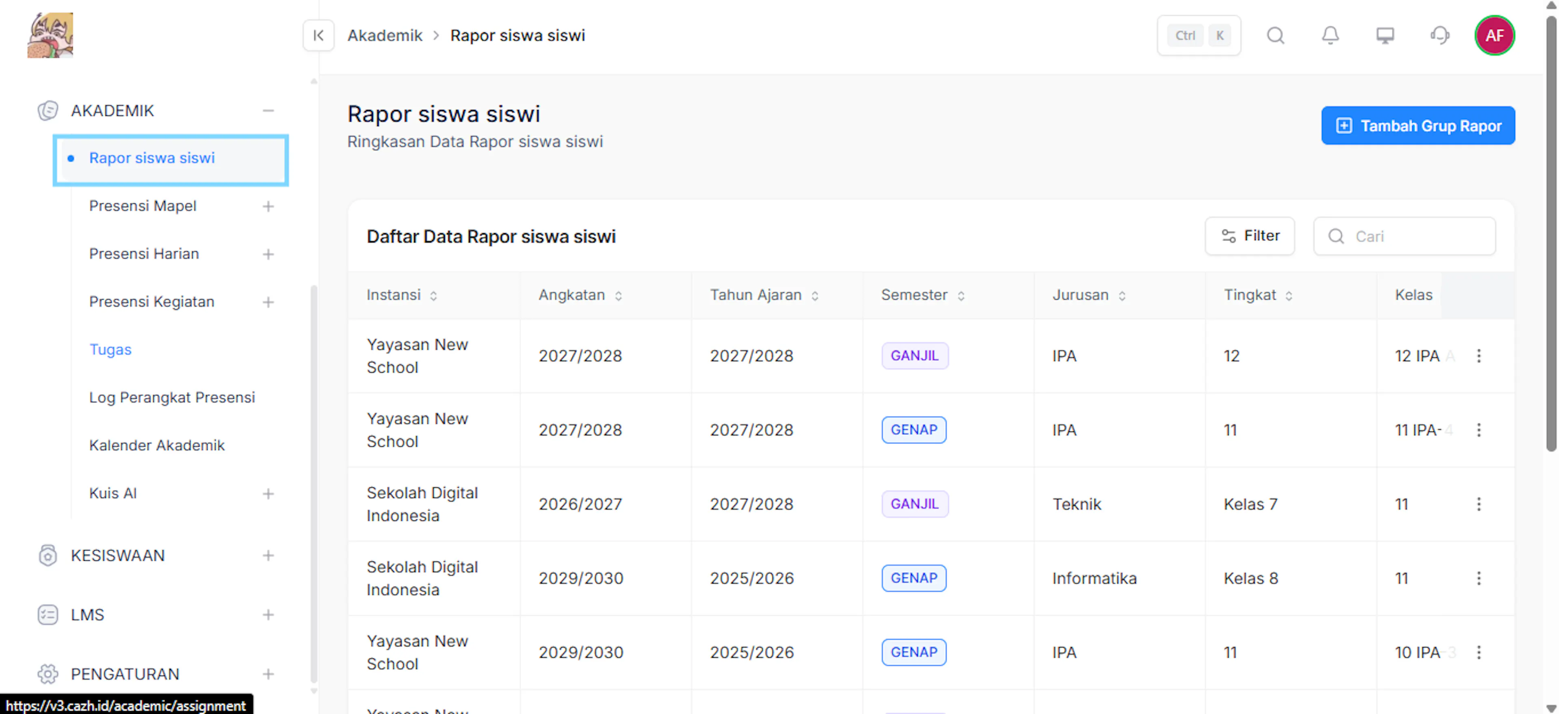The height and width of the screenshot is (714, 1559).
Task: Click GANJIL badge in 12 IPA row
Action: click(x=914, y=356)
